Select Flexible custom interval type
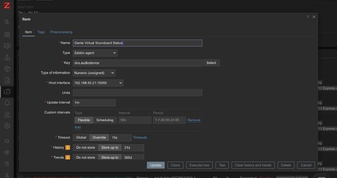The image size is (337, 178). coord(84,120)
